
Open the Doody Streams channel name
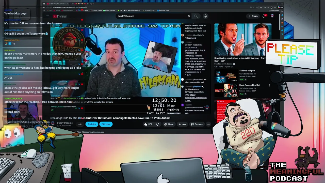click(65, 123)
